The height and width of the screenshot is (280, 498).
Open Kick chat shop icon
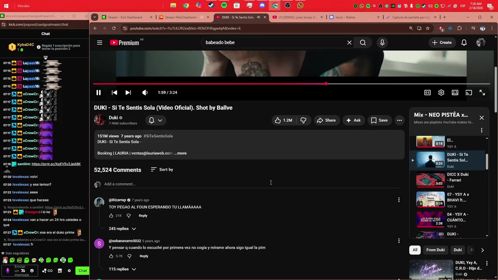[x=60, y=271]
